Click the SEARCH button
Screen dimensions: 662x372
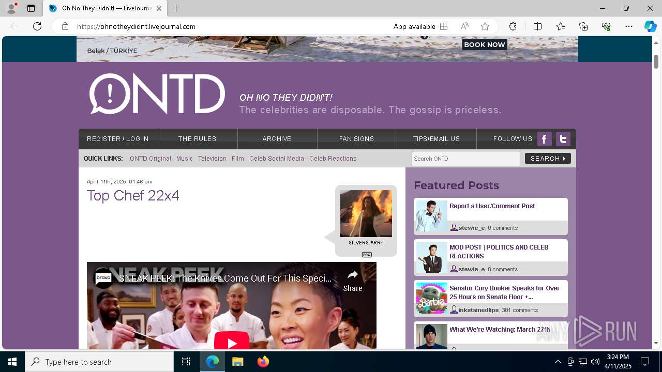(548, 159)
